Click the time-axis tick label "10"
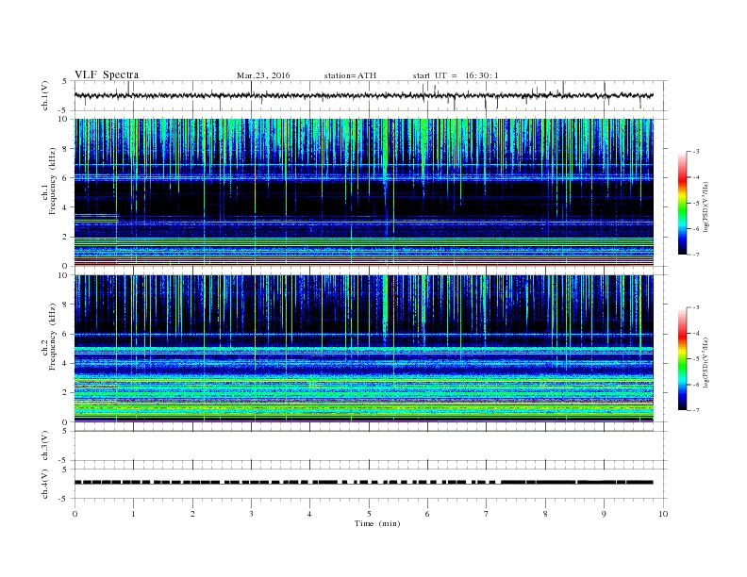Image resolution: width=747 pixels, height=577 pixels. [663, 514]
